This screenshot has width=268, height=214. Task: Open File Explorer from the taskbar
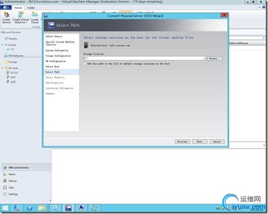[42, 208]
